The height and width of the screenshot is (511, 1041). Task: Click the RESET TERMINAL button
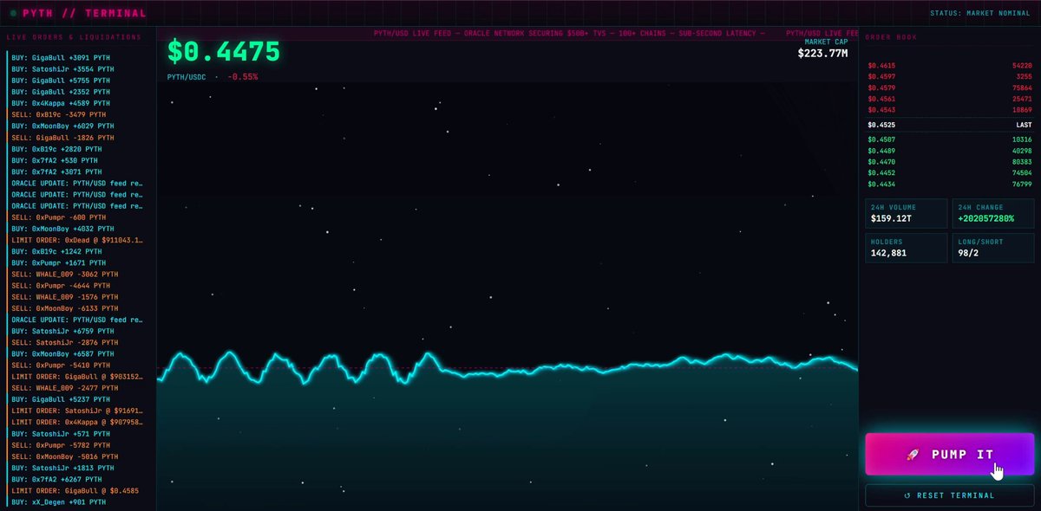point(950,495)
